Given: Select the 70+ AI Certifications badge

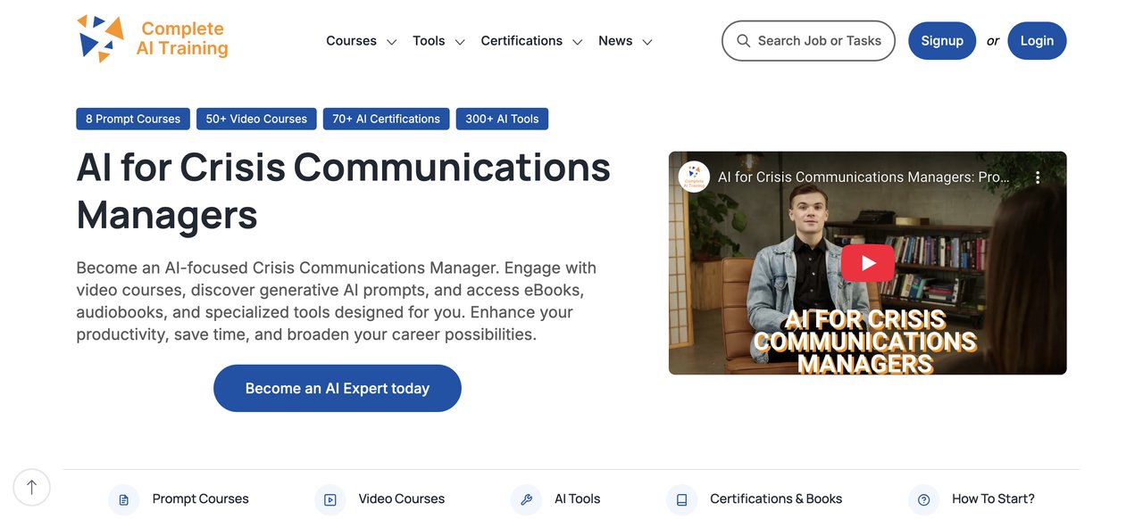Looking at the screenshot, I should pyautogui.click(x=386, y=119).
